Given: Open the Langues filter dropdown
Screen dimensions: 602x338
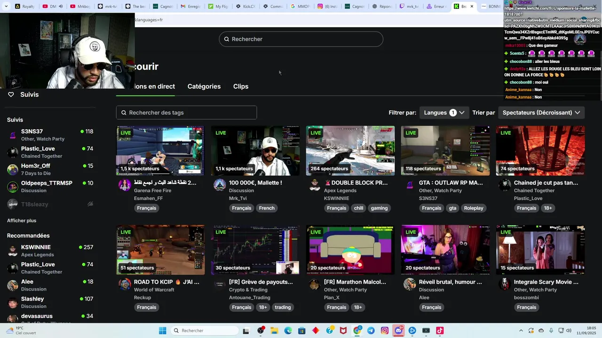Looking at the screenshot, I should tap(444, 113).
